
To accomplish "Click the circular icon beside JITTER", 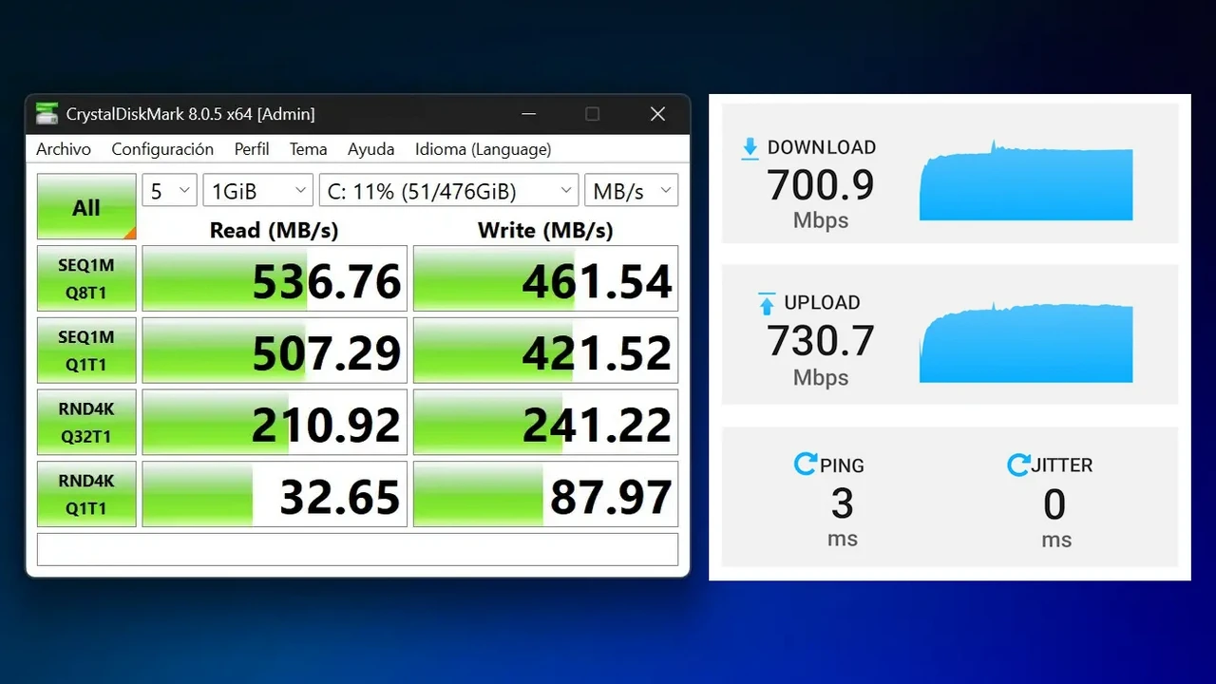I will (1017, 465).
